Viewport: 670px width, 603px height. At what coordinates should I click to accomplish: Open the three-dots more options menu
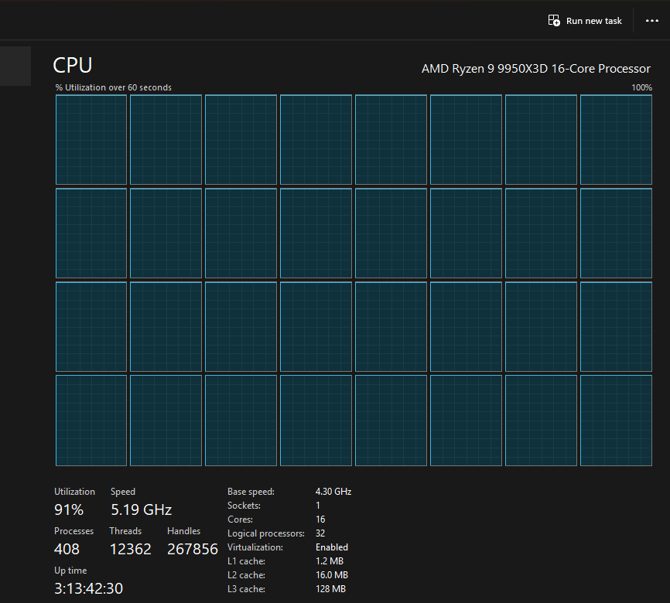pyautogui.click(x=651, y=21)
